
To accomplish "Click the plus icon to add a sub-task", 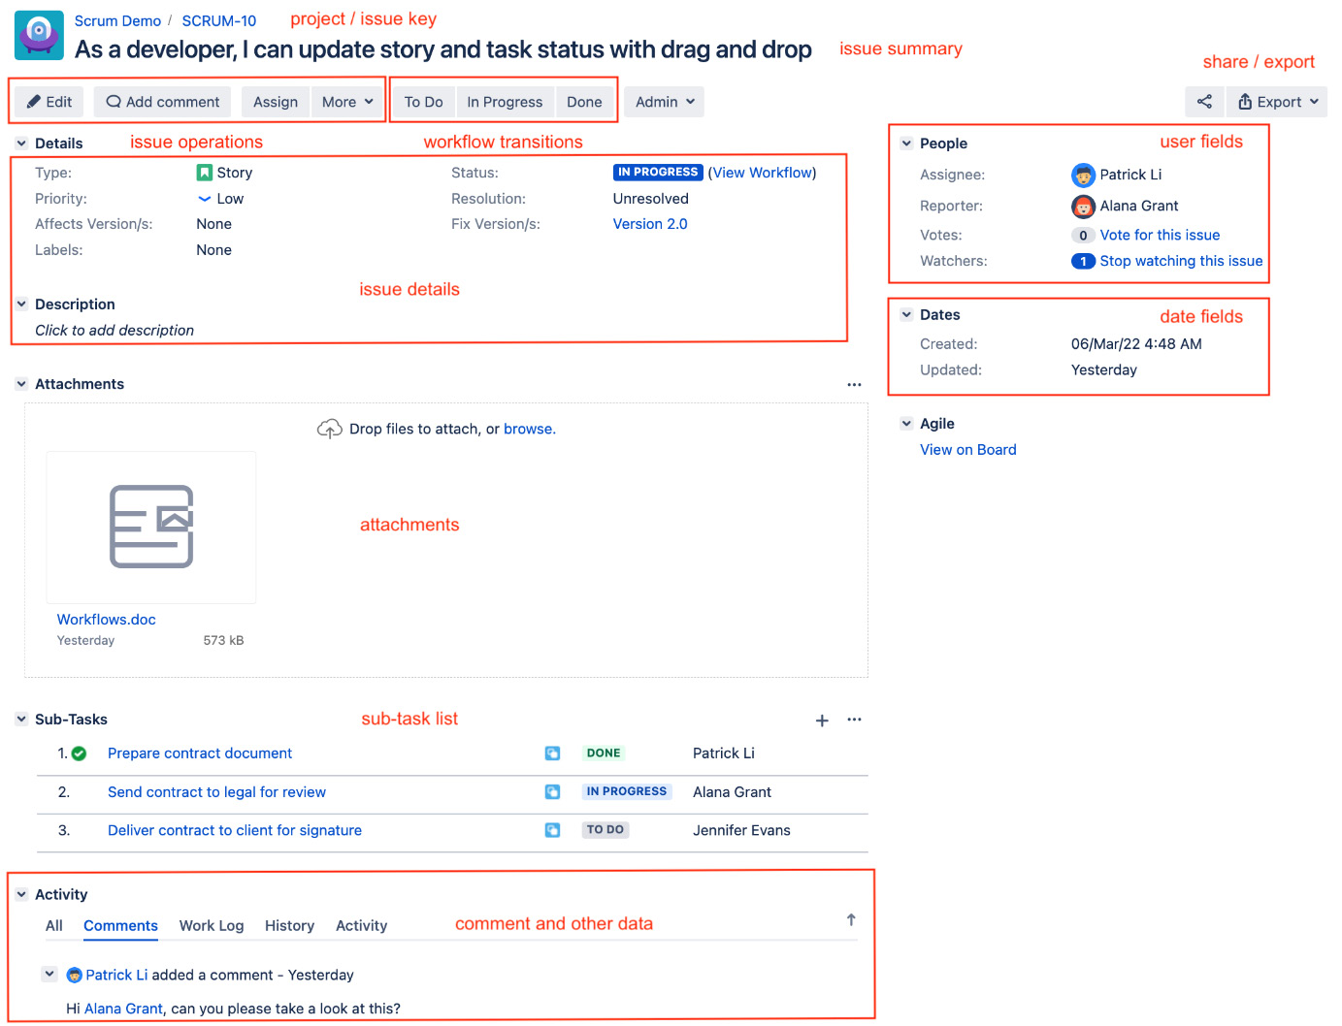I will pyautogui.click(x=822, y=720).
